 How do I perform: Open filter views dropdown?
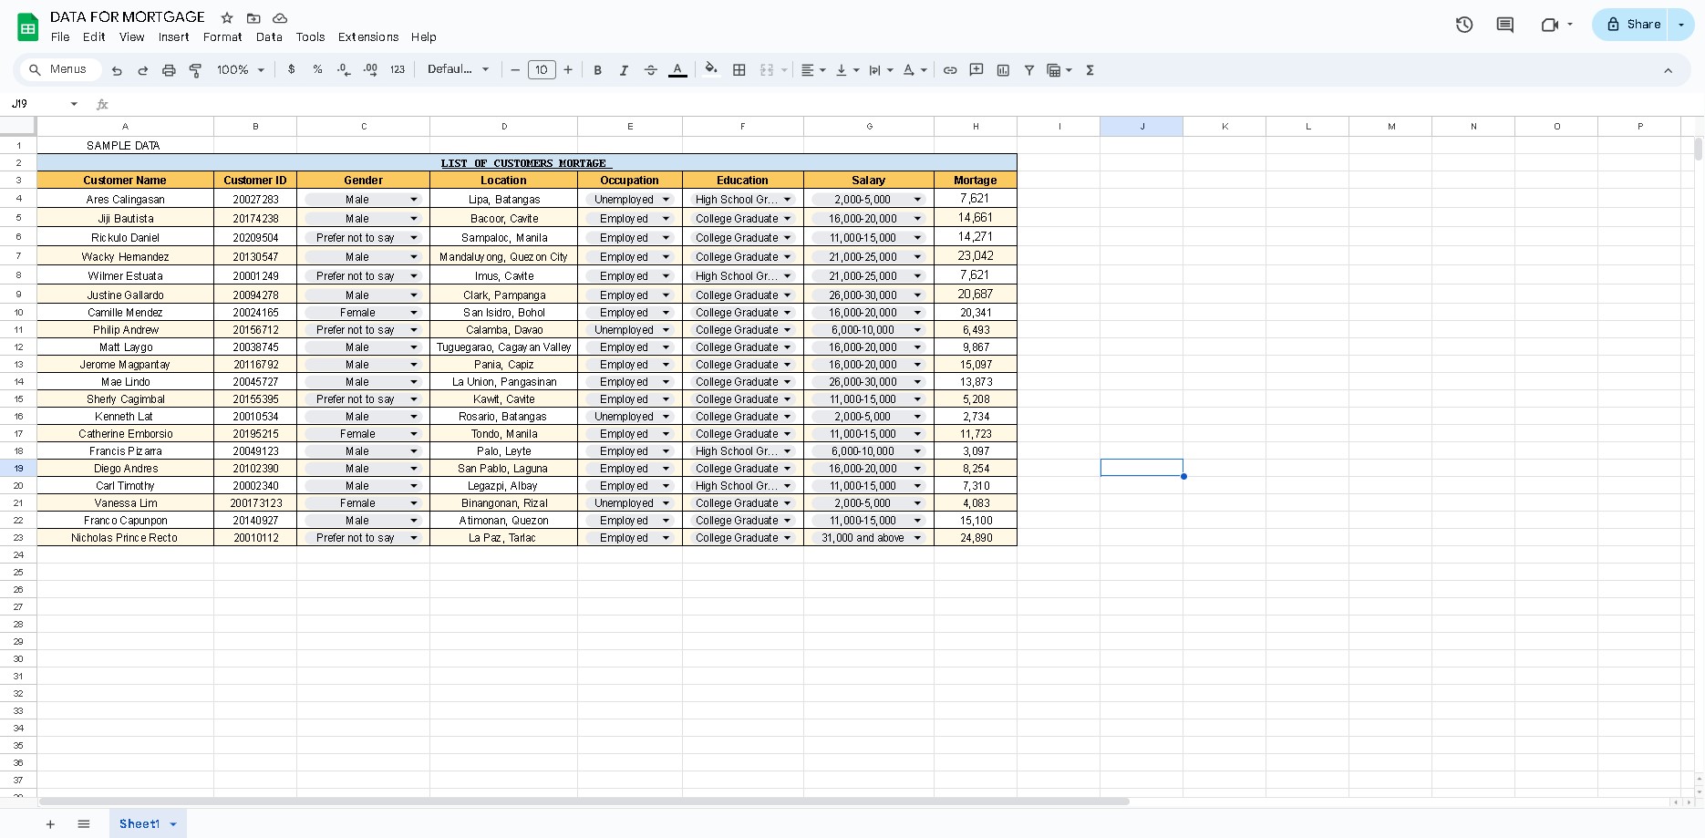tap(1059, 70)
